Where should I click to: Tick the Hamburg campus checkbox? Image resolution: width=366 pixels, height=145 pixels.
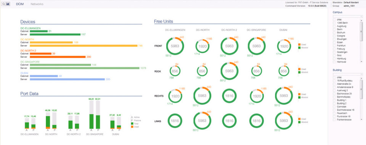click(334, 59)
